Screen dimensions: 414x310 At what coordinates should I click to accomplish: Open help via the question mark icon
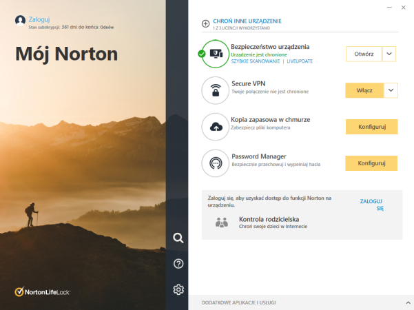pyautogui.click(x=178, y=264)
